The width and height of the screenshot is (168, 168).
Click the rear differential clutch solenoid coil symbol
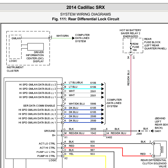coord(162,150)
